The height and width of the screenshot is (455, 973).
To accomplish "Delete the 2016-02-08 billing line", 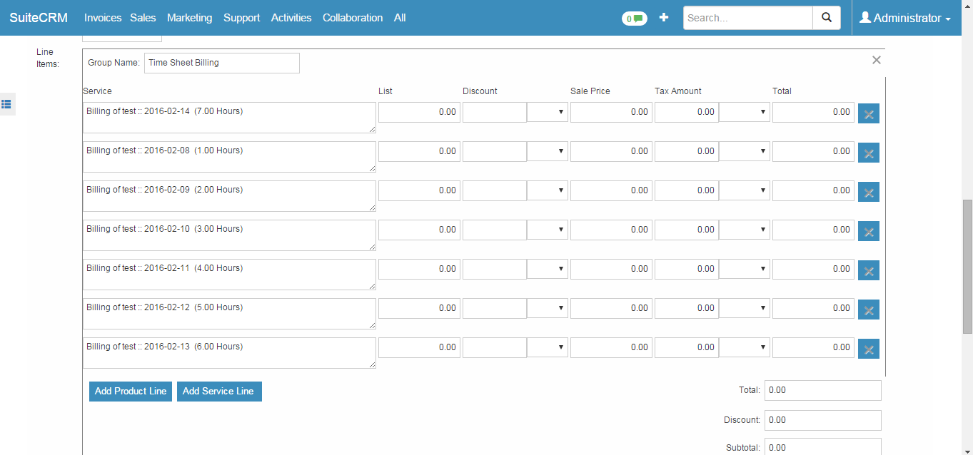I will [x=868, y=152].
